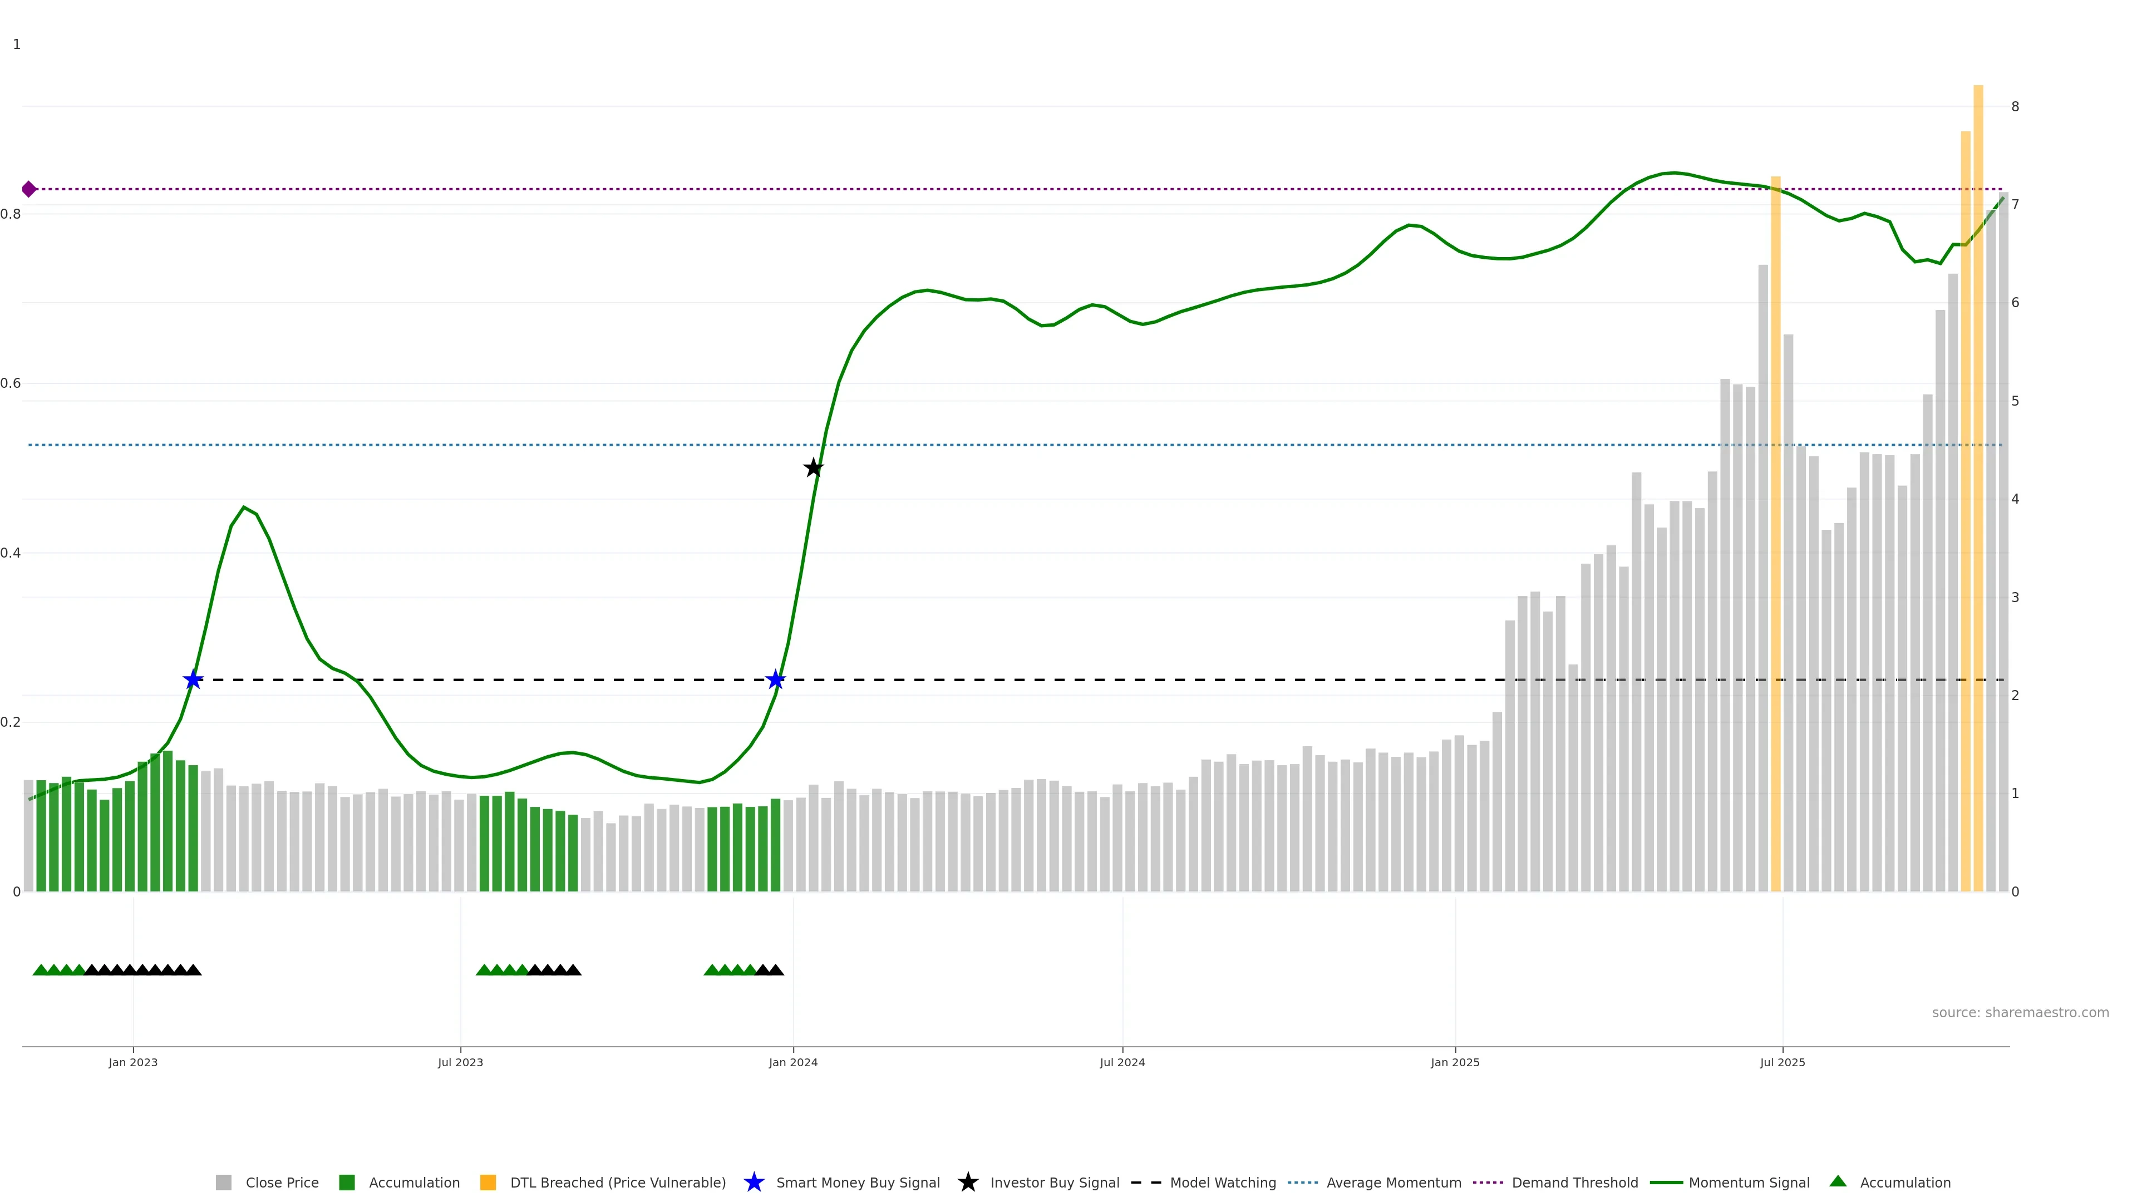Click the Demand Threshold legend label
The height and width of the screenshot is (1202, 2137).
coord(1574,1182)
